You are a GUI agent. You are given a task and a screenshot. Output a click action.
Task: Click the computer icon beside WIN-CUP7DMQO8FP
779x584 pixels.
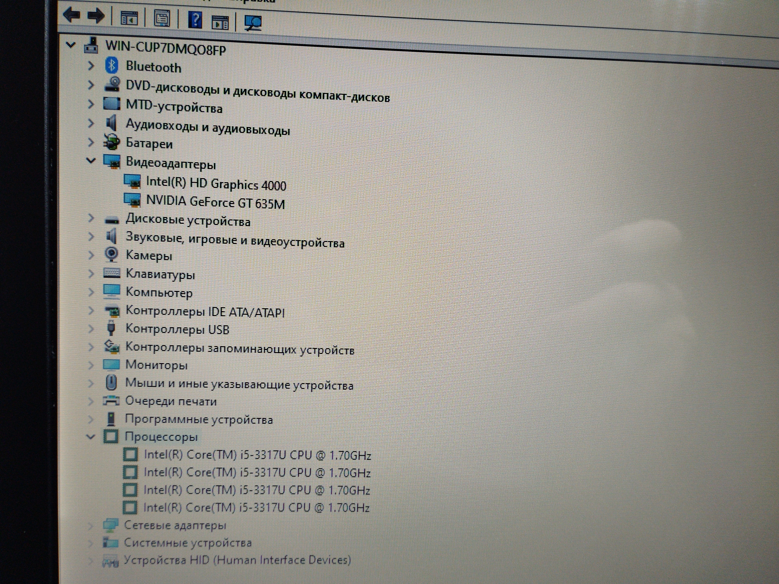[91, 45]
